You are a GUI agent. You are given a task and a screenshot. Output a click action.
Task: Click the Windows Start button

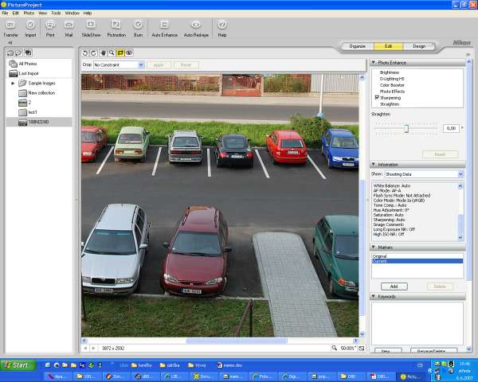[x=16, y=365]
